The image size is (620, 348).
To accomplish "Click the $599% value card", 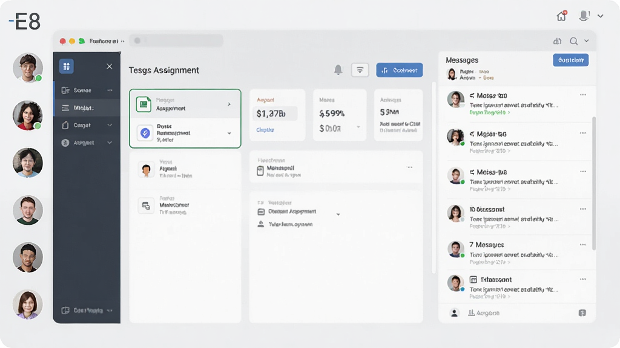I will click(340, 115).
